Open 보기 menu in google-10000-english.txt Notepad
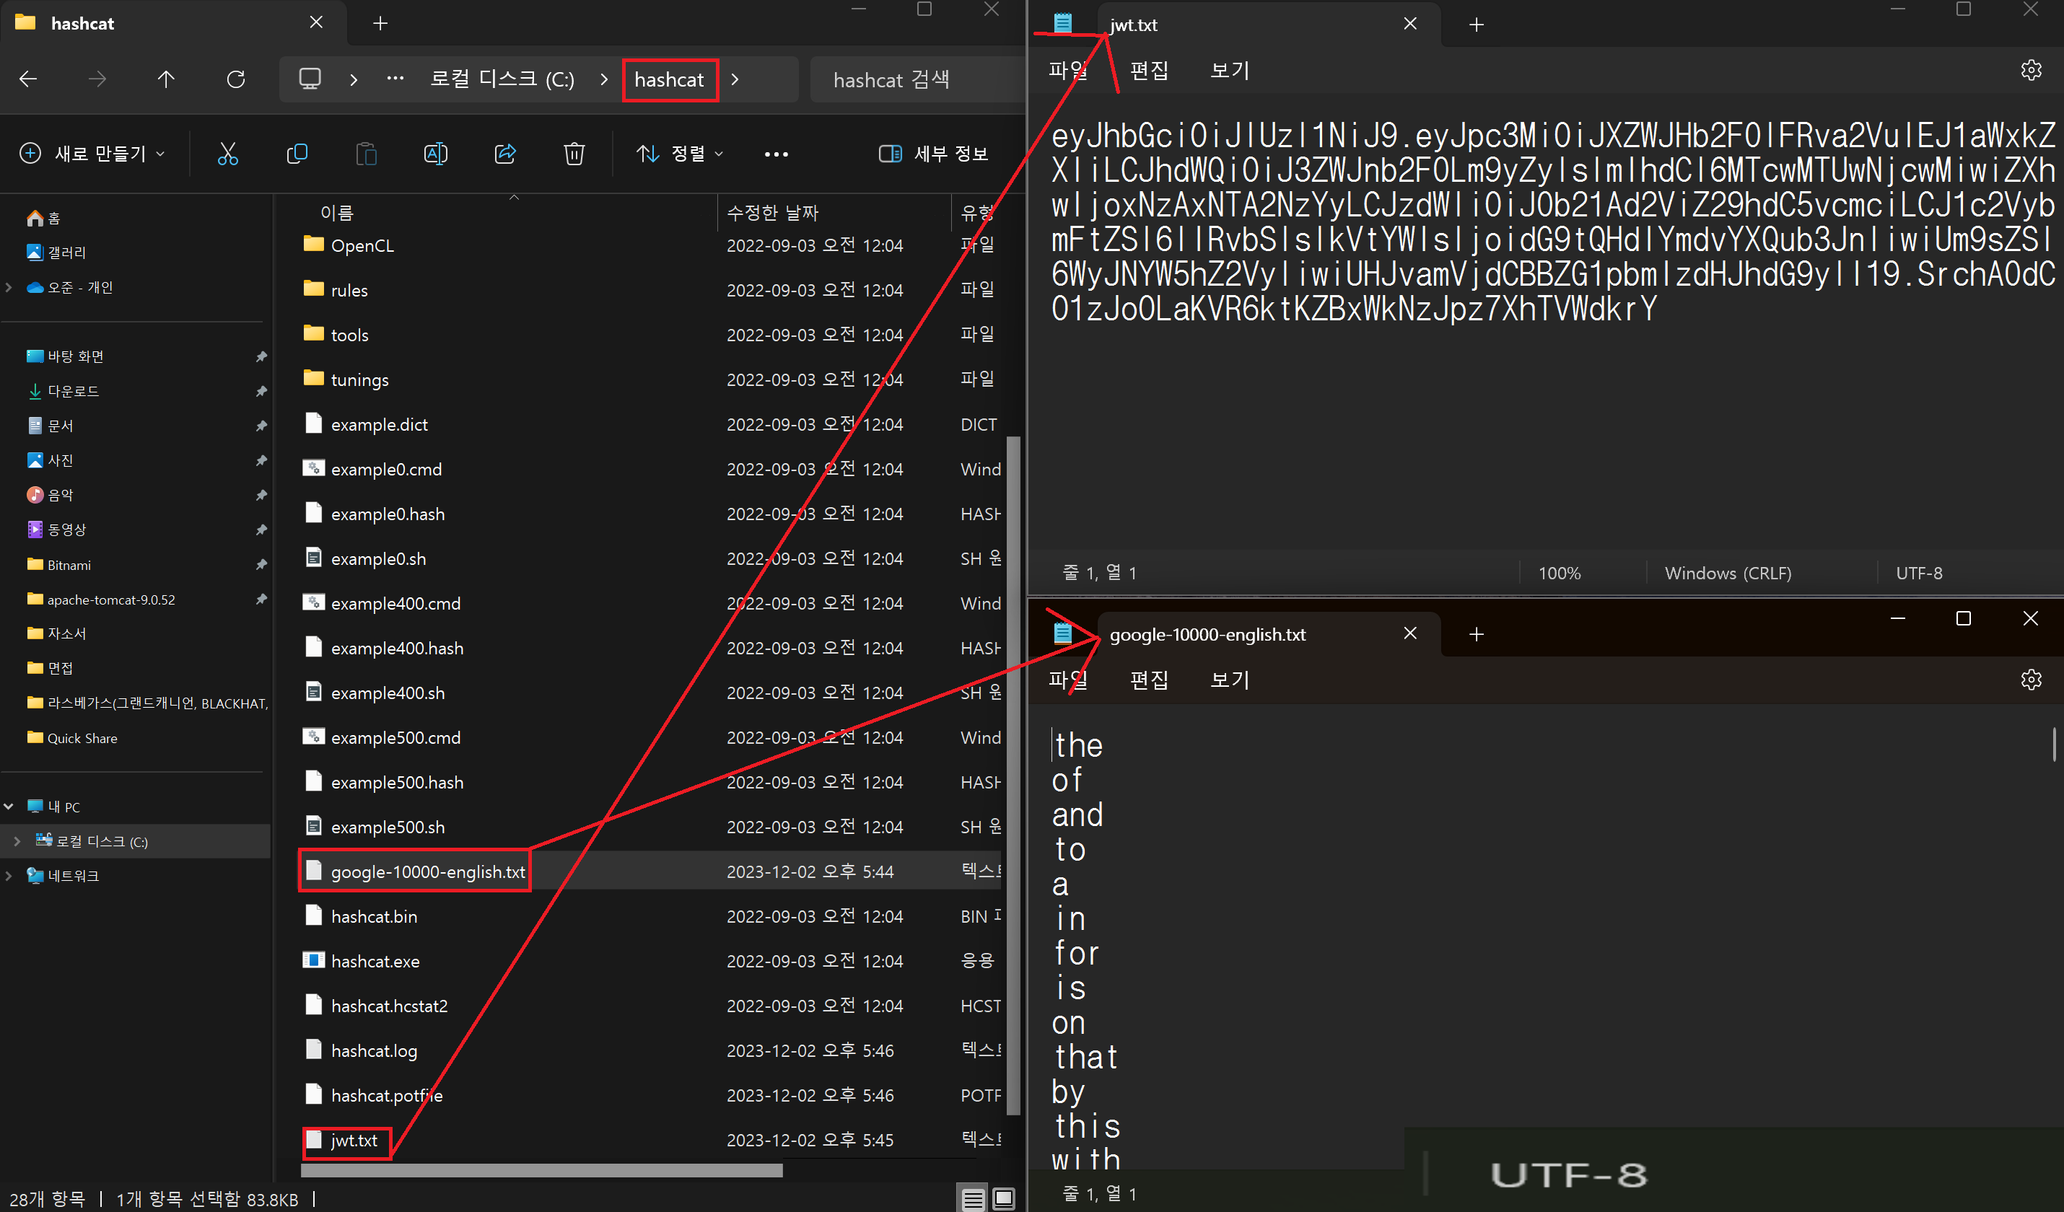The image size is (2064, 1212). [x=1228, y=680]
